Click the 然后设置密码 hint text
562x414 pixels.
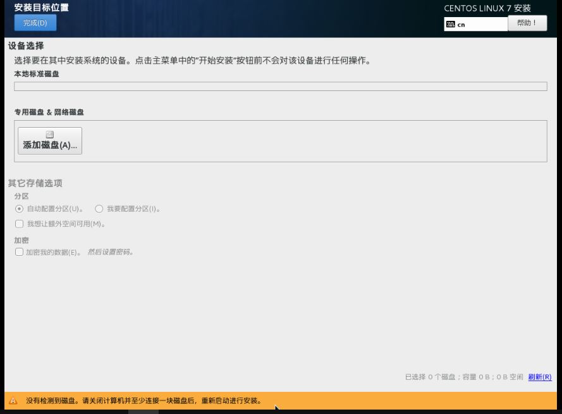[x=111, y=252]
